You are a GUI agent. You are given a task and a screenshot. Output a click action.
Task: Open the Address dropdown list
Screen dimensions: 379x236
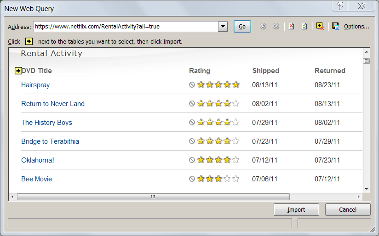[x=223, y=27]
